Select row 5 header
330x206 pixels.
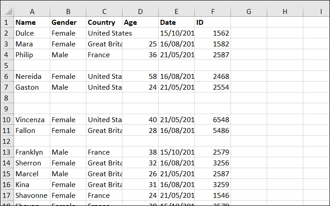7,65
